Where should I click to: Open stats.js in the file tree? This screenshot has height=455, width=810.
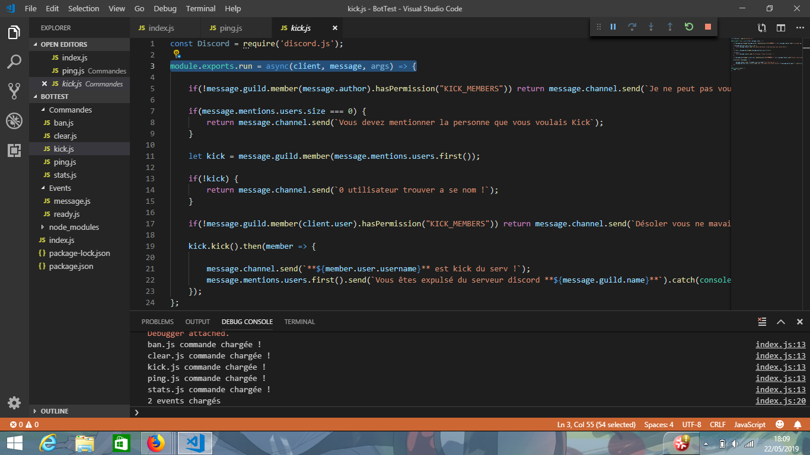tap(79, 175)
